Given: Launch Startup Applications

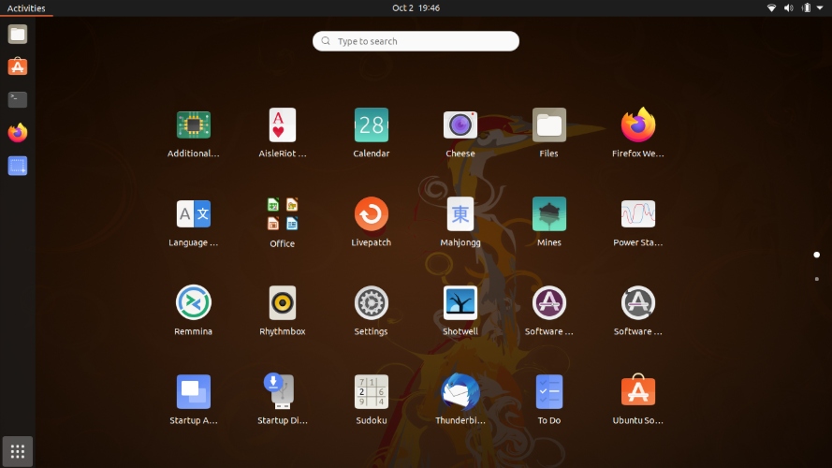Looking at the screenshot, I should click(193, 391).
